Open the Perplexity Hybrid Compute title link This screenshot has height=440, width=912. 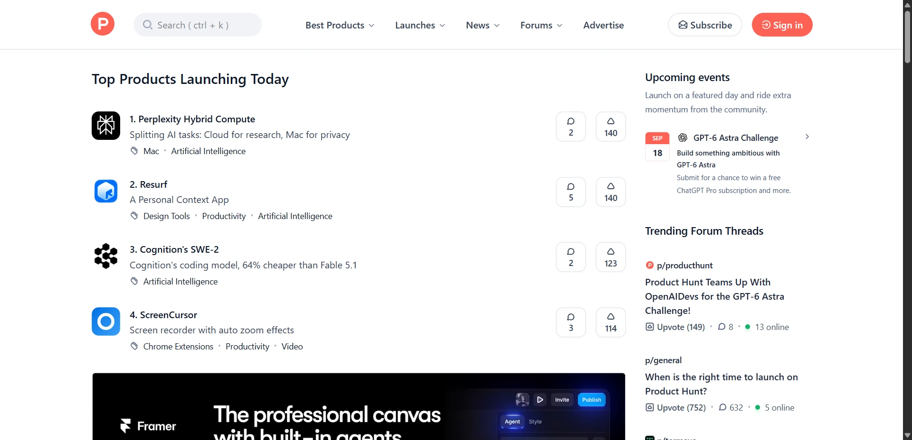(192, 119)
